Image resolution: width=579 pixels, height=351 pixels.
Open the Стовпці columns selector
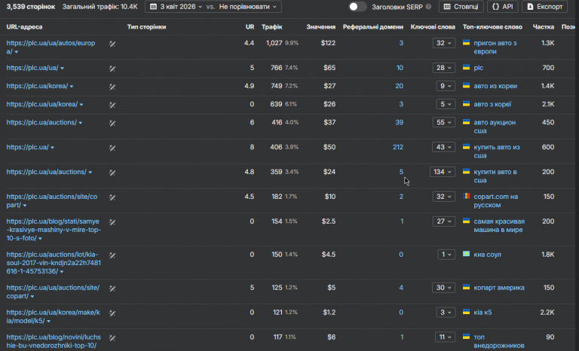coord(461,7)
